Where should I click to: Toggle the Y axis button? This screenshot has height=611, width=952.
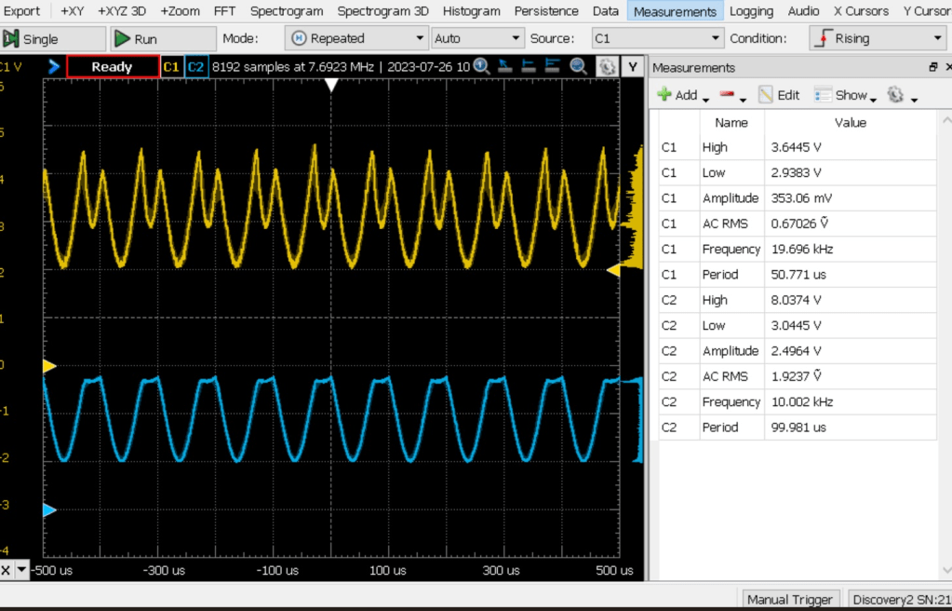pos(633,67)
